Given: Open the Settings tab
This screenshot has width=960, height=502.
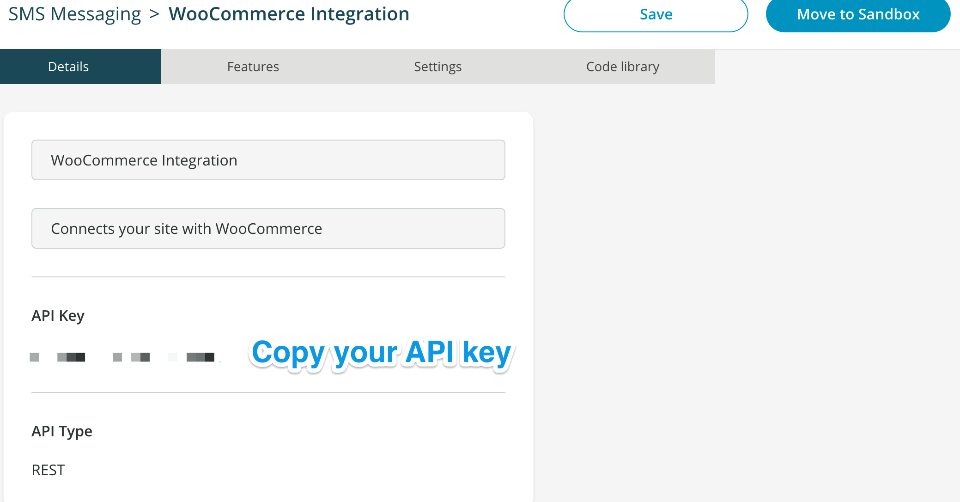Looking at the screenshot, I should tap(438, 67).
